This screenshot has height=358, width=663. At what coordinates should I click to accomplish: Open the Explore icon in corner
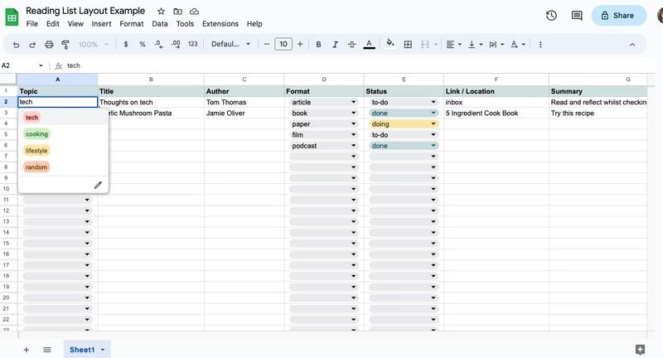click(640, 349)
